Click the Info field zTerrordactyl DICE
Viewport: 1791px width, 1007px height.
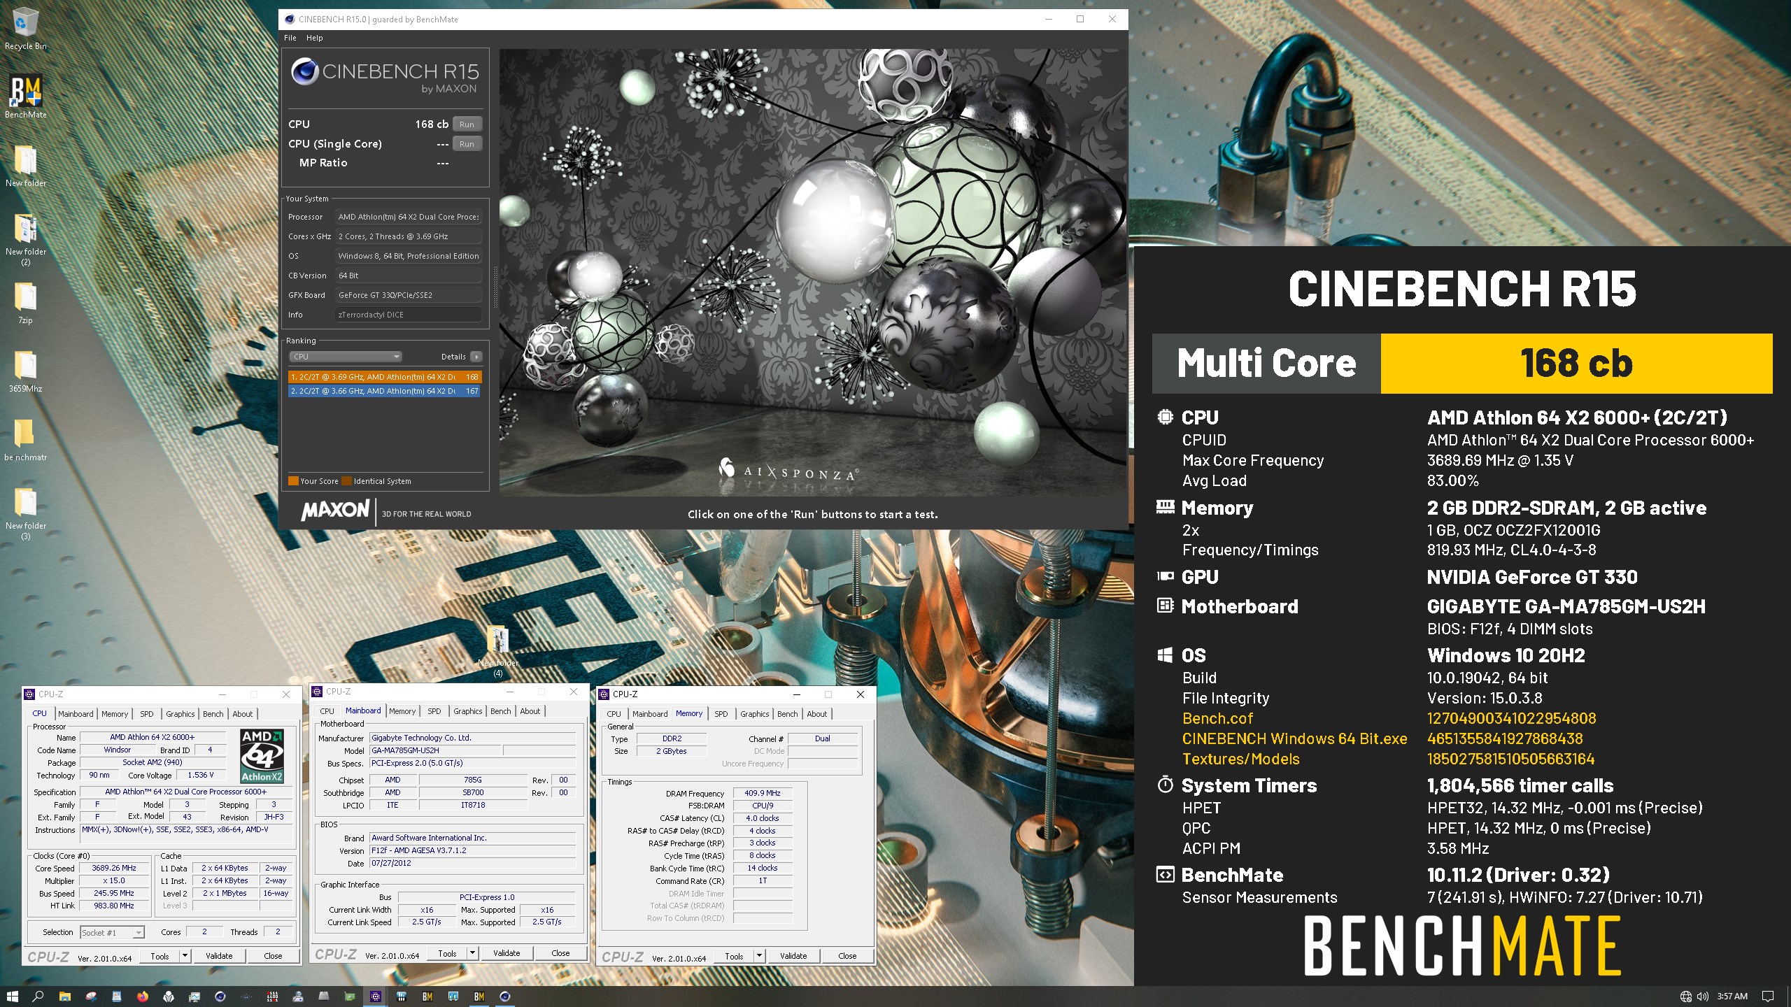(x=408, y=315)
